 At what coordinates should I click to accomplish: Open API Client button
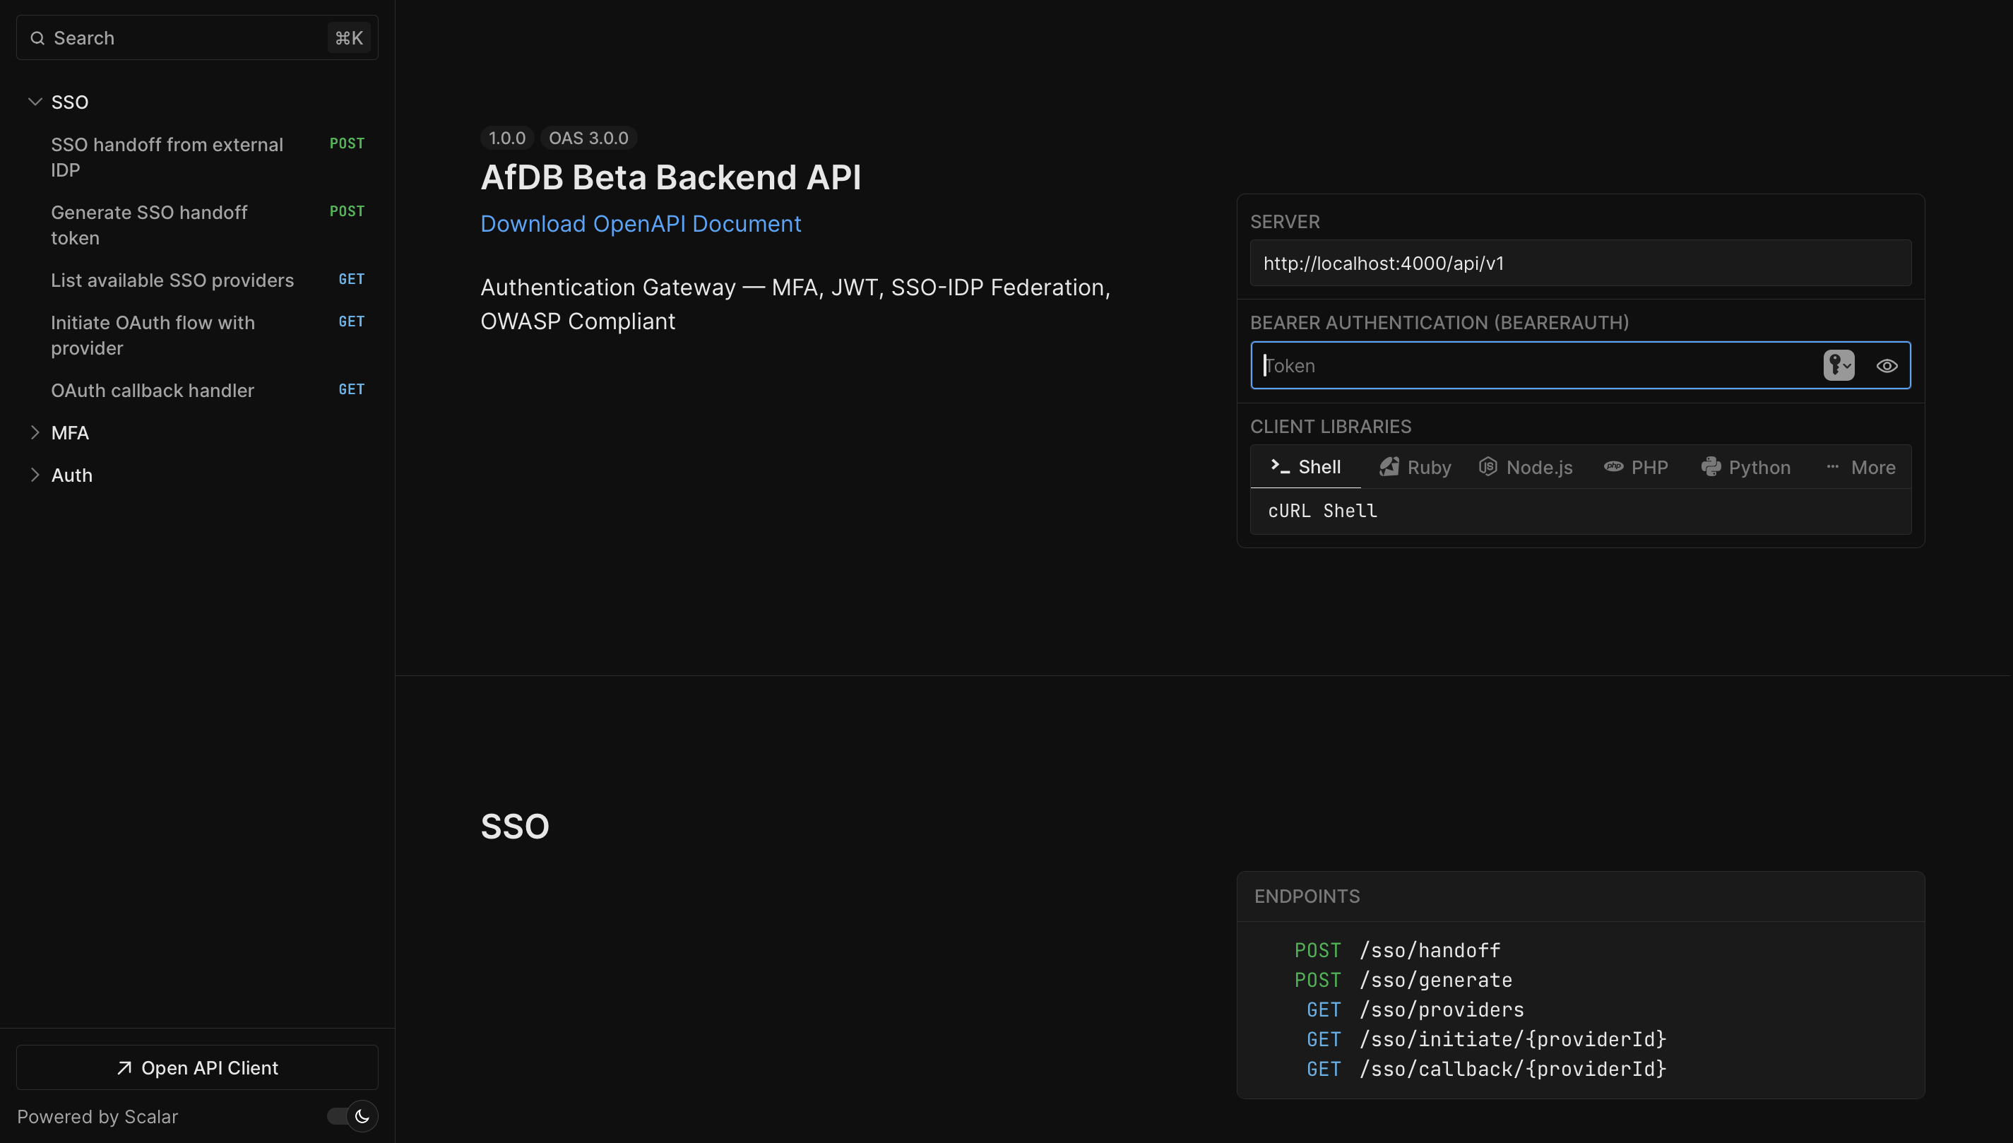(197, 1067)
